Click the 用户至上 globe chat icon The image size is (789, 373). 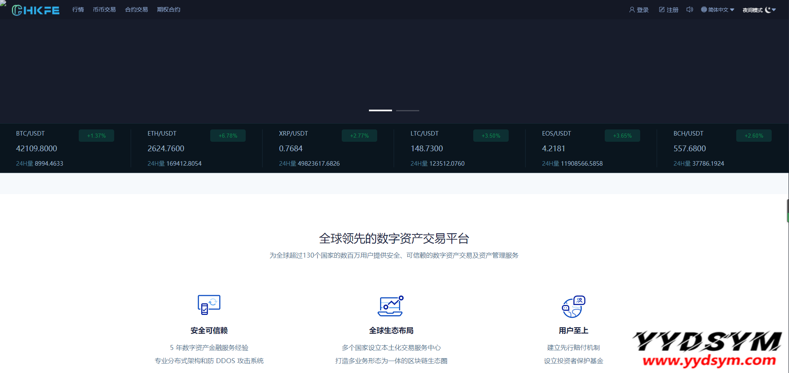(x=573, y=307)
